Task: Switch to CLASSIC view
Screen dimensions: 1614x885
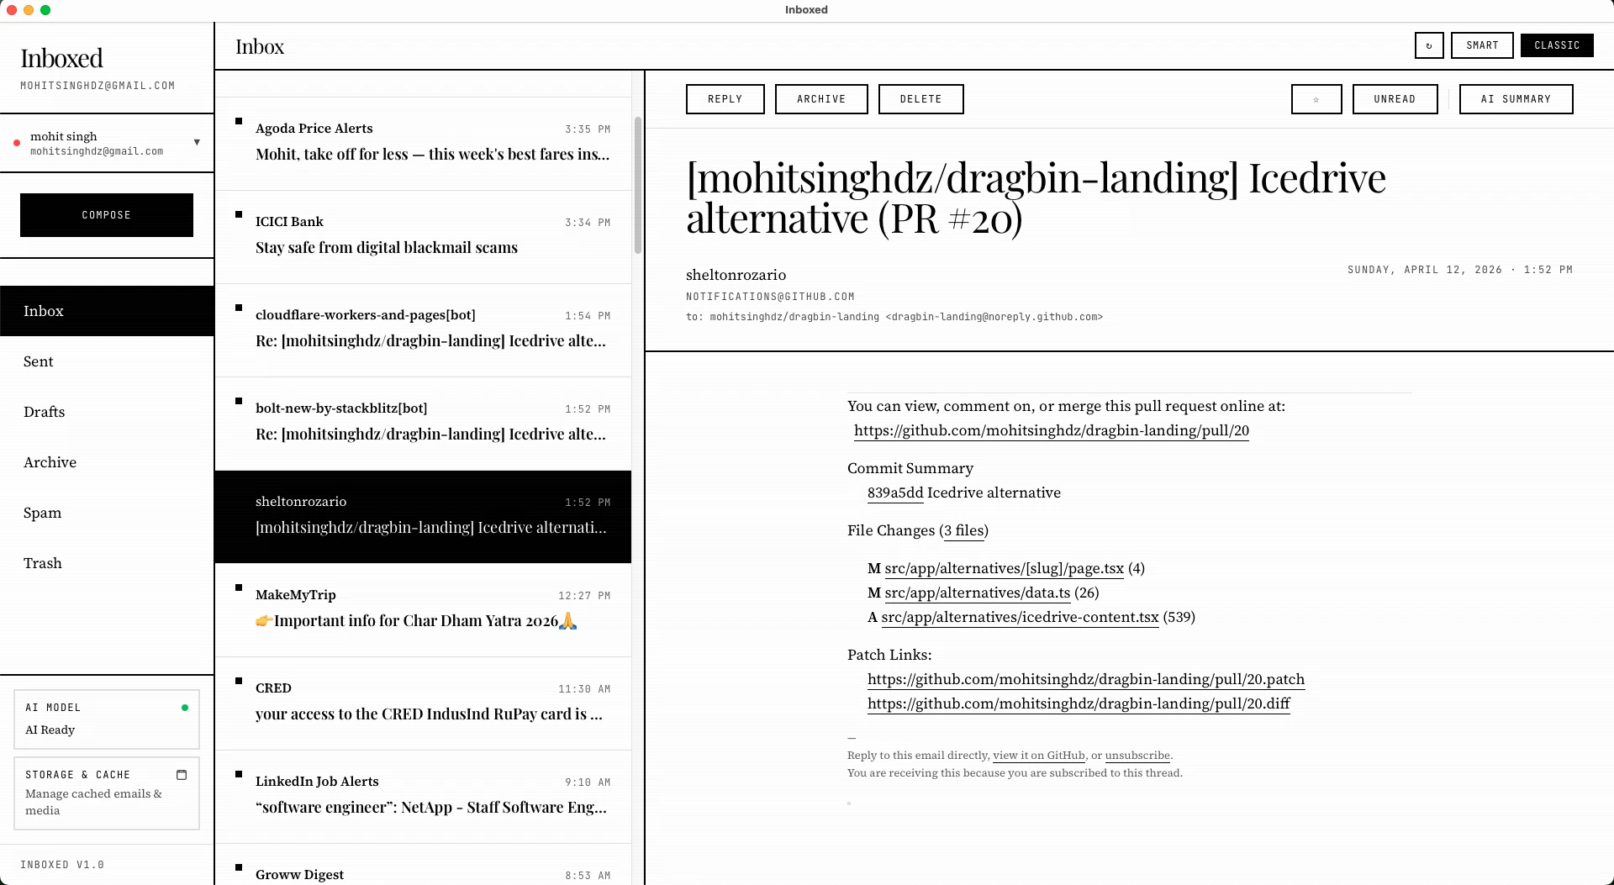Action: coord(1557,45)
